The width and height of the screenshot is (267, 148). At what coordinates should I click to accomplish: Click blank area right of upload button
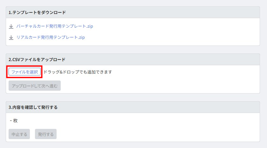(x=159, y=86)
